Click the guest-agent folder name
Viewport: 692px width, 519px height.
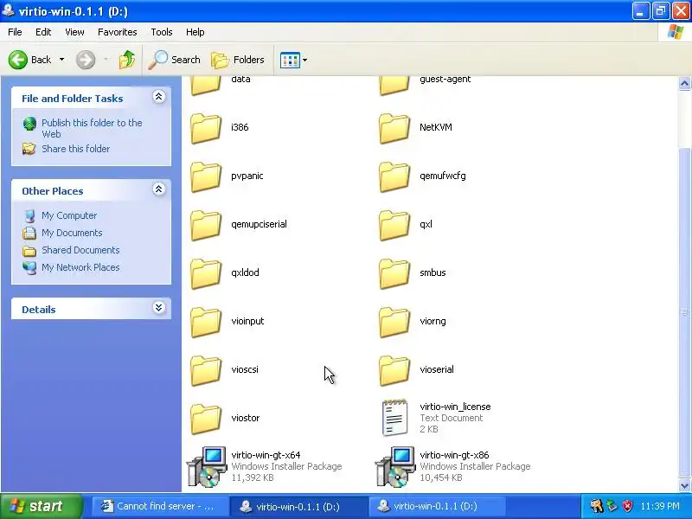[x=445, y=79]
